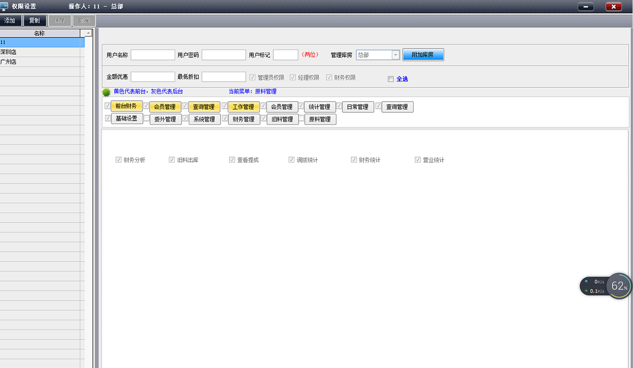Toggle checkbox left of 原料管理 button
Screen dimensions: 633x368
tap(301, 118)
